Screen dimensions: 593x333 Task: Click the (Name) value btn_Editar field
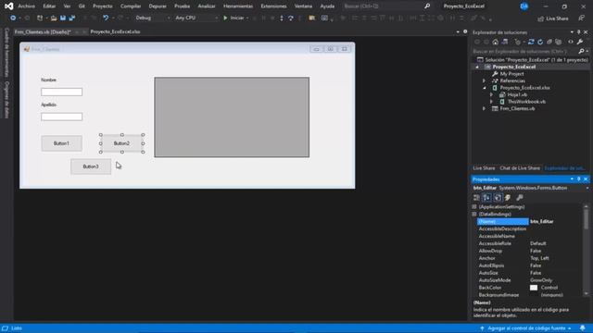(x=556, y=222)
